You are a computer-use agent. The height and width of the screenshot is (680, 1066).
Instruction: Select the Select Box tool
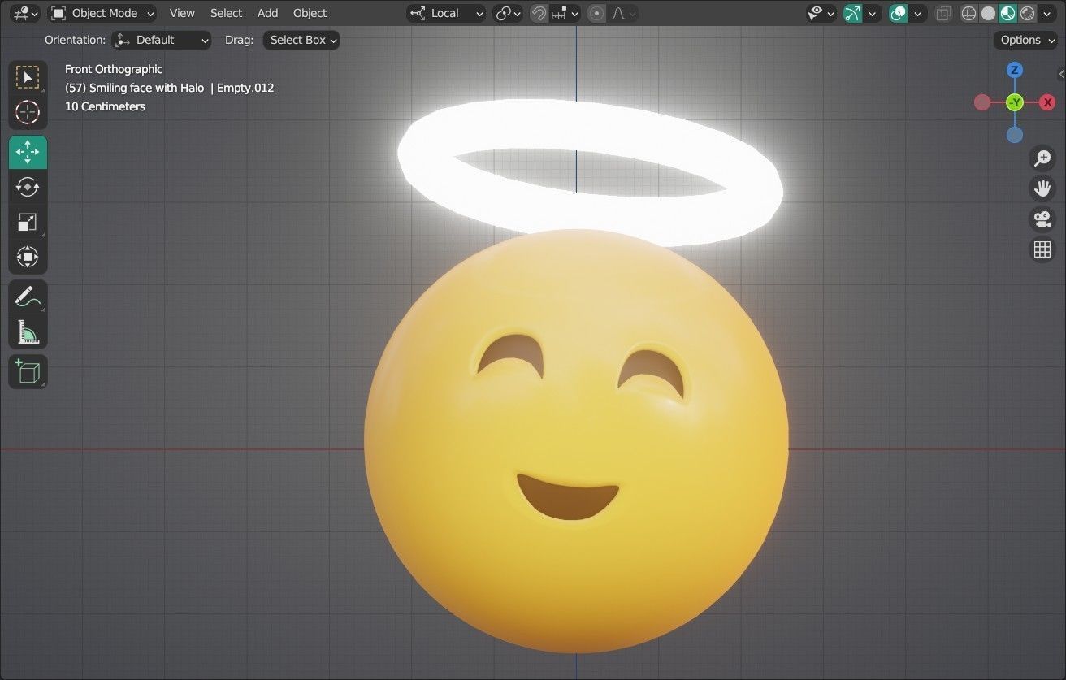(x=28, y=78)
